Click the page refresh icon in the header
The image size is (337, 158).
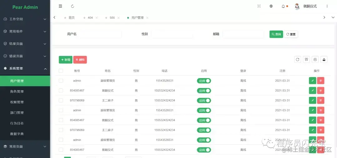[72, 6]
